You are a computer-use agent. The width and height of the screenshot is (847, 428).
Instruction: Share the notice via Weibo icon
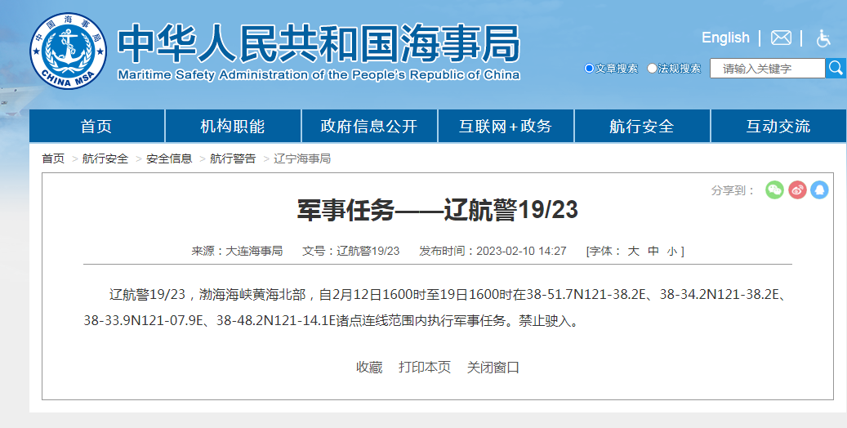tap(797, 190)
